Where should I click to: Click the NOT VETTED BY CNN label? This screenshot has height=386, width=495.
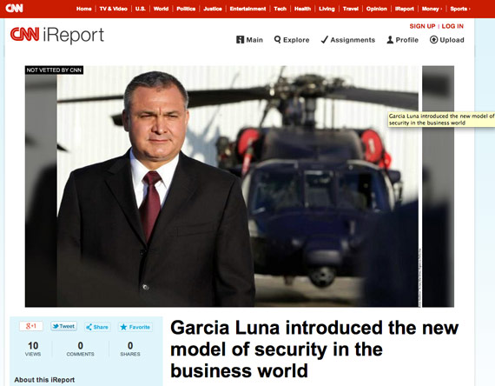click(54, 70)
